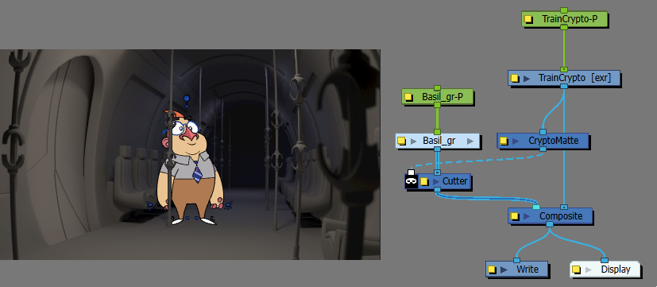Click the yellow square on Display node
The height and width of the screenshot is (287, 657).
pos(577,270)
